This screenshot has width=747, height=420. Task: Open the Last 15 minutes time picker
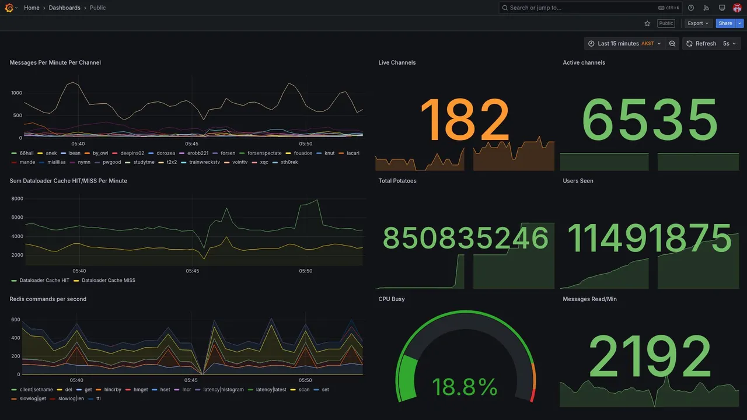(624, 44)
